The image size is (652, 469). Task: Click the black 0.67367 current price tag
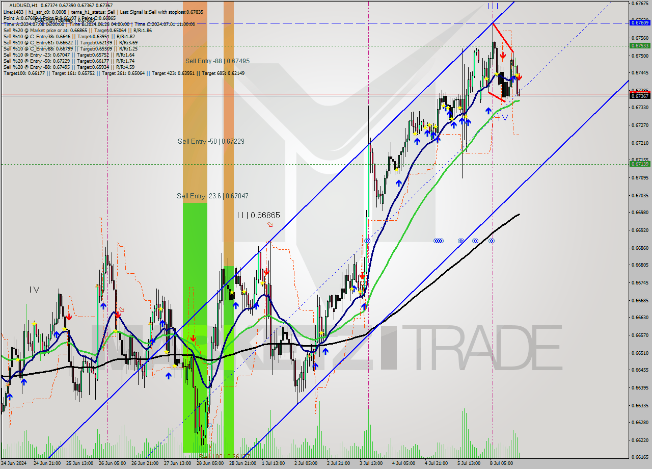coord(640,96)
